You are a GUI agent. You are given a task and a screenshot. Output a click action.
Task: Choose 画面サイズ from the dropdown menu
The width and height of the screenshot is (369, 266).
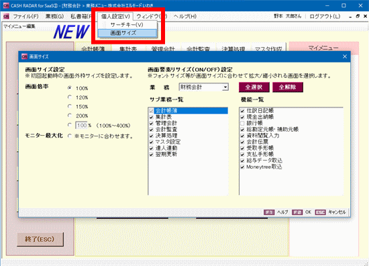(x=127, y=33)
